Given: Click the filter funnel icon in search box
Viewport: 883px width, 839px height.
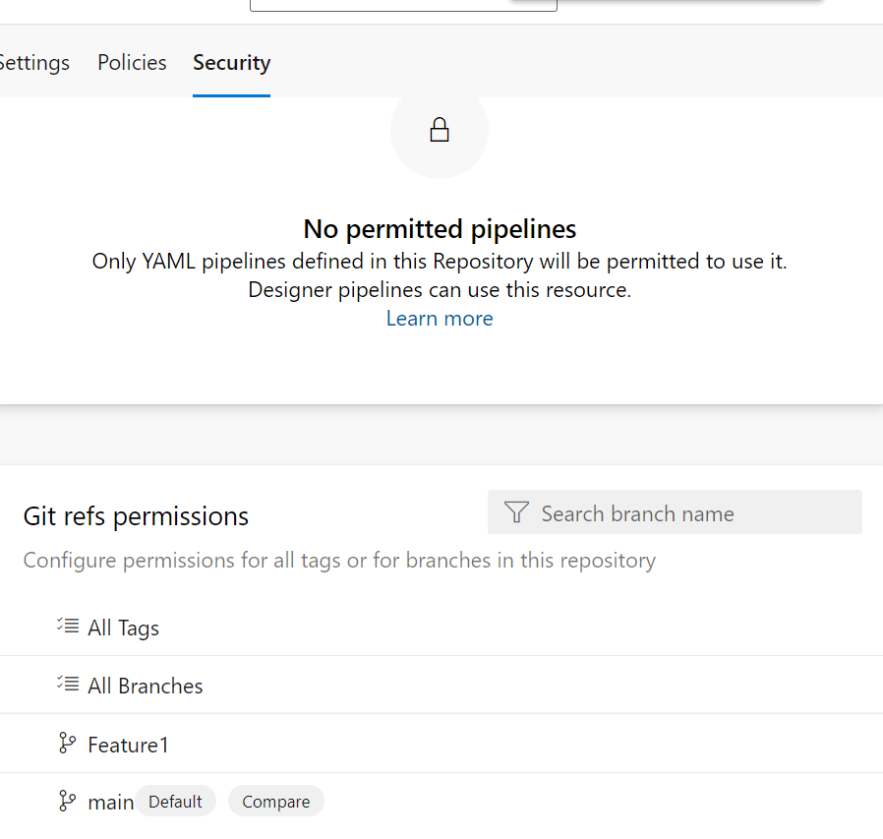Looking at the screenshot, I should (x=516, y=512).
